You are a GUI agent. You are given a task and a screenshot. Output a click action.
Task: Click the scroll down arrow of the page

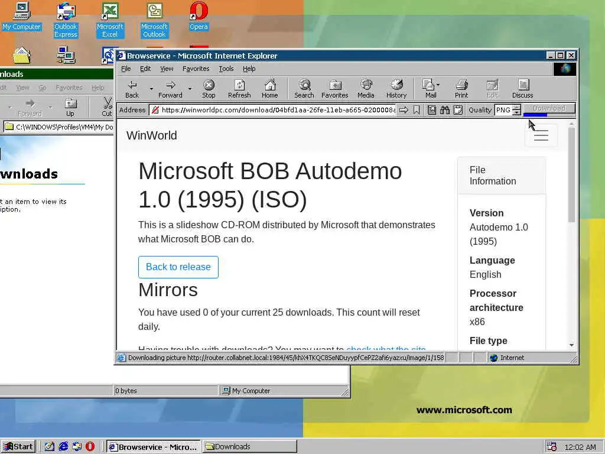(571, 345)
